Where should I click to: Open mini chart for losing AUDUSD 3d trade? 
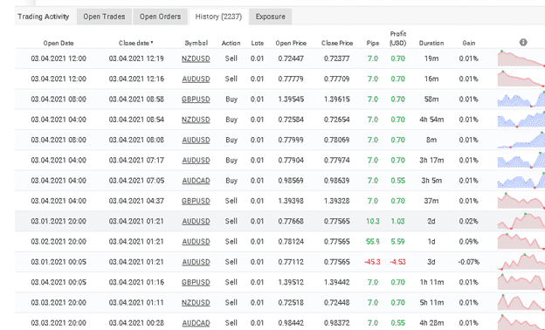(521, 262)
